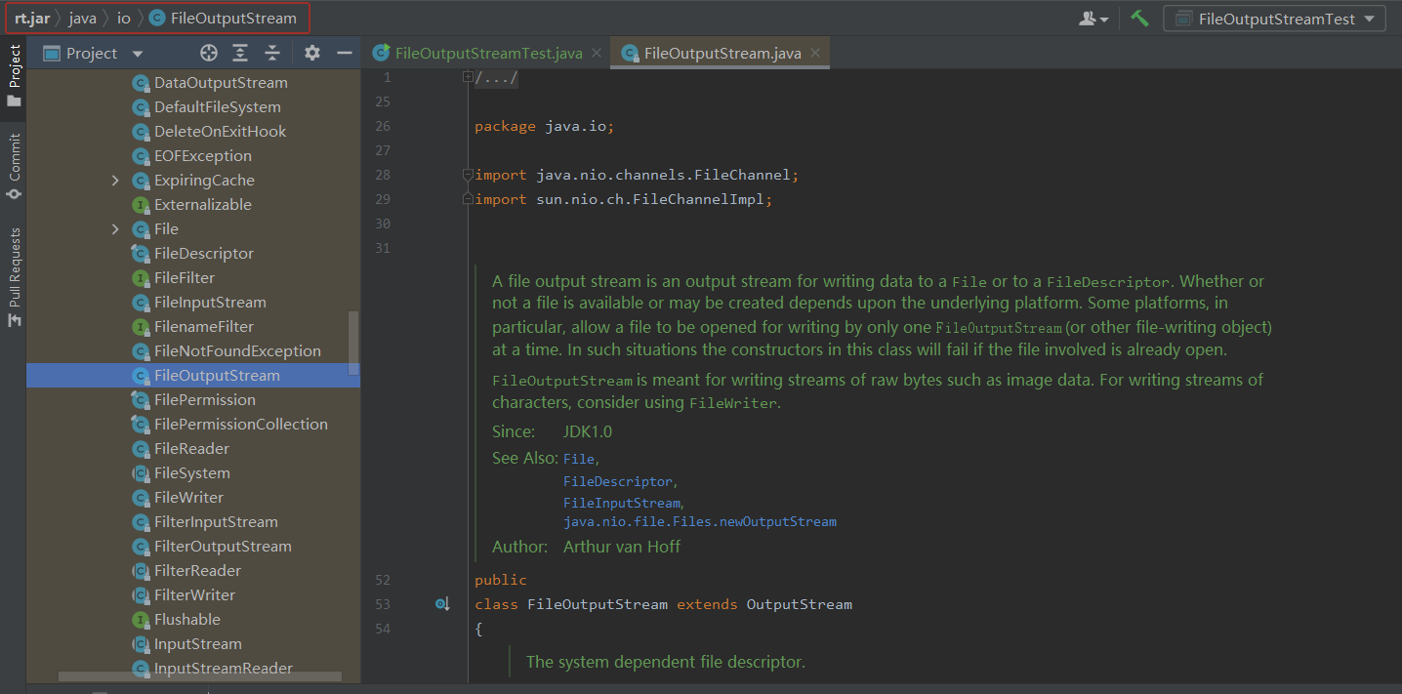Screen dimensions: 1402x694
Task: Open Project panel settings gear
Action: pos(311,54)
